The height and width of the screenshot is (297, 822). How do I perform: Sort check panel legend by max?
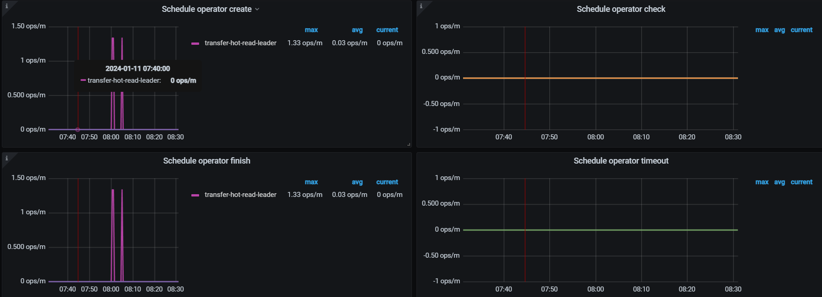click(x=762, y=30)
